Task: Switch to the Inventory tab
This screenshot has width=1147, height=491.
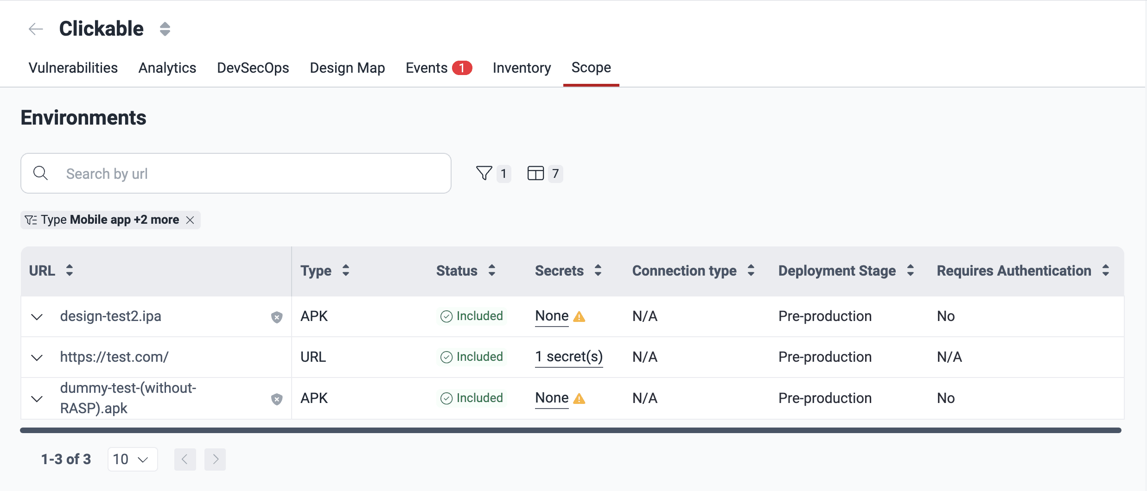Action: (521, 68)
